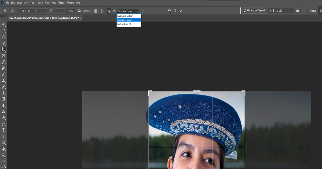Reset the crop with undo arrow

click(x=169, y=11)
